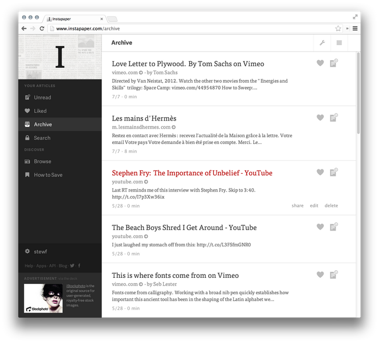
Task: Click the move icon for Les mains d'Hermès
Action: pos(334,118)
